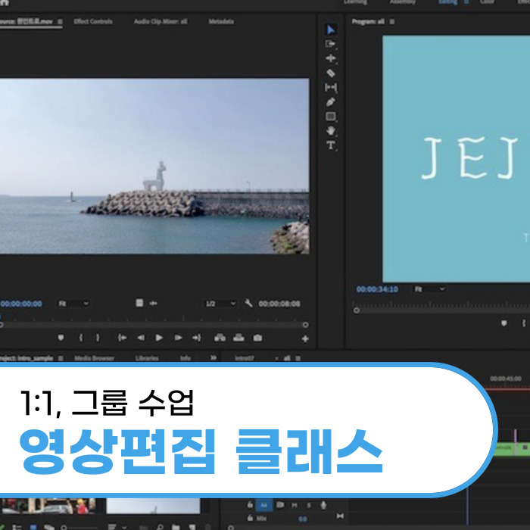530x530 pixels.
Task: Go to Out point in Source monitor
Action: [x=196, y=338]
